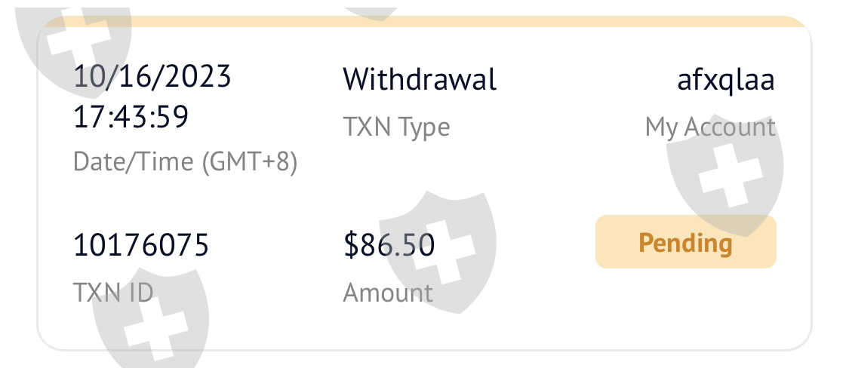Click the date 10/16/2023
Image resolution: width=849 pixels, height=368 pixels.
coord(152,77)
